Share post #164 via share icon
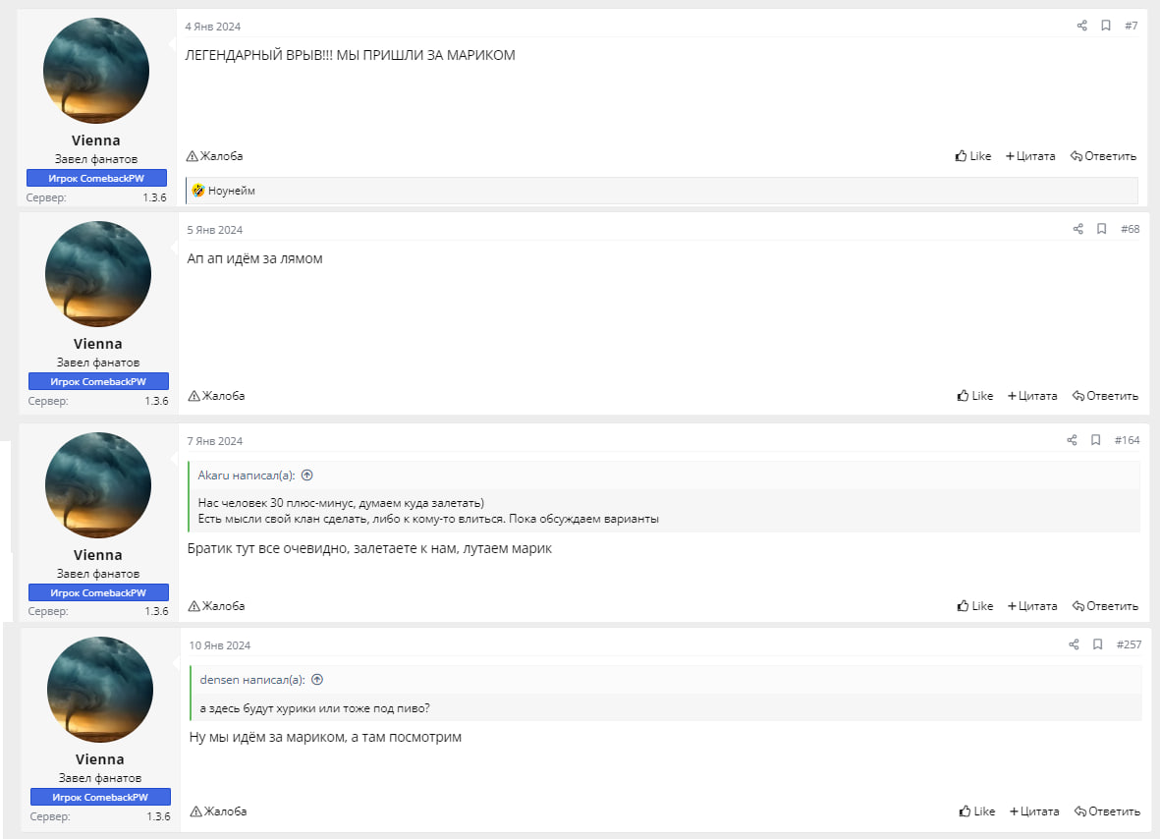1160x839 pixels. pos(1072,440)
